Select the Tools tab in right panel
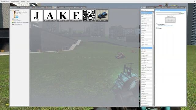This screenshot has width=196, height=110. (x=143, y=7)
